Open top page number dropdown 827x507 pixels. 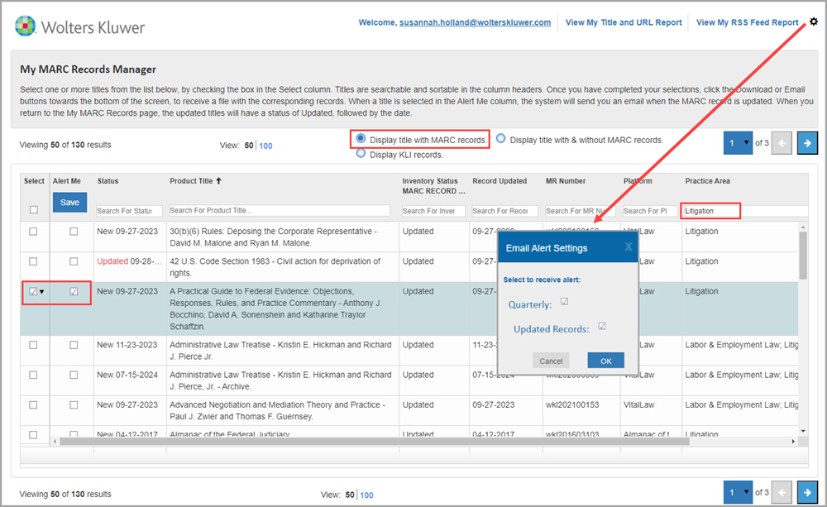click(x=738, y=143)
